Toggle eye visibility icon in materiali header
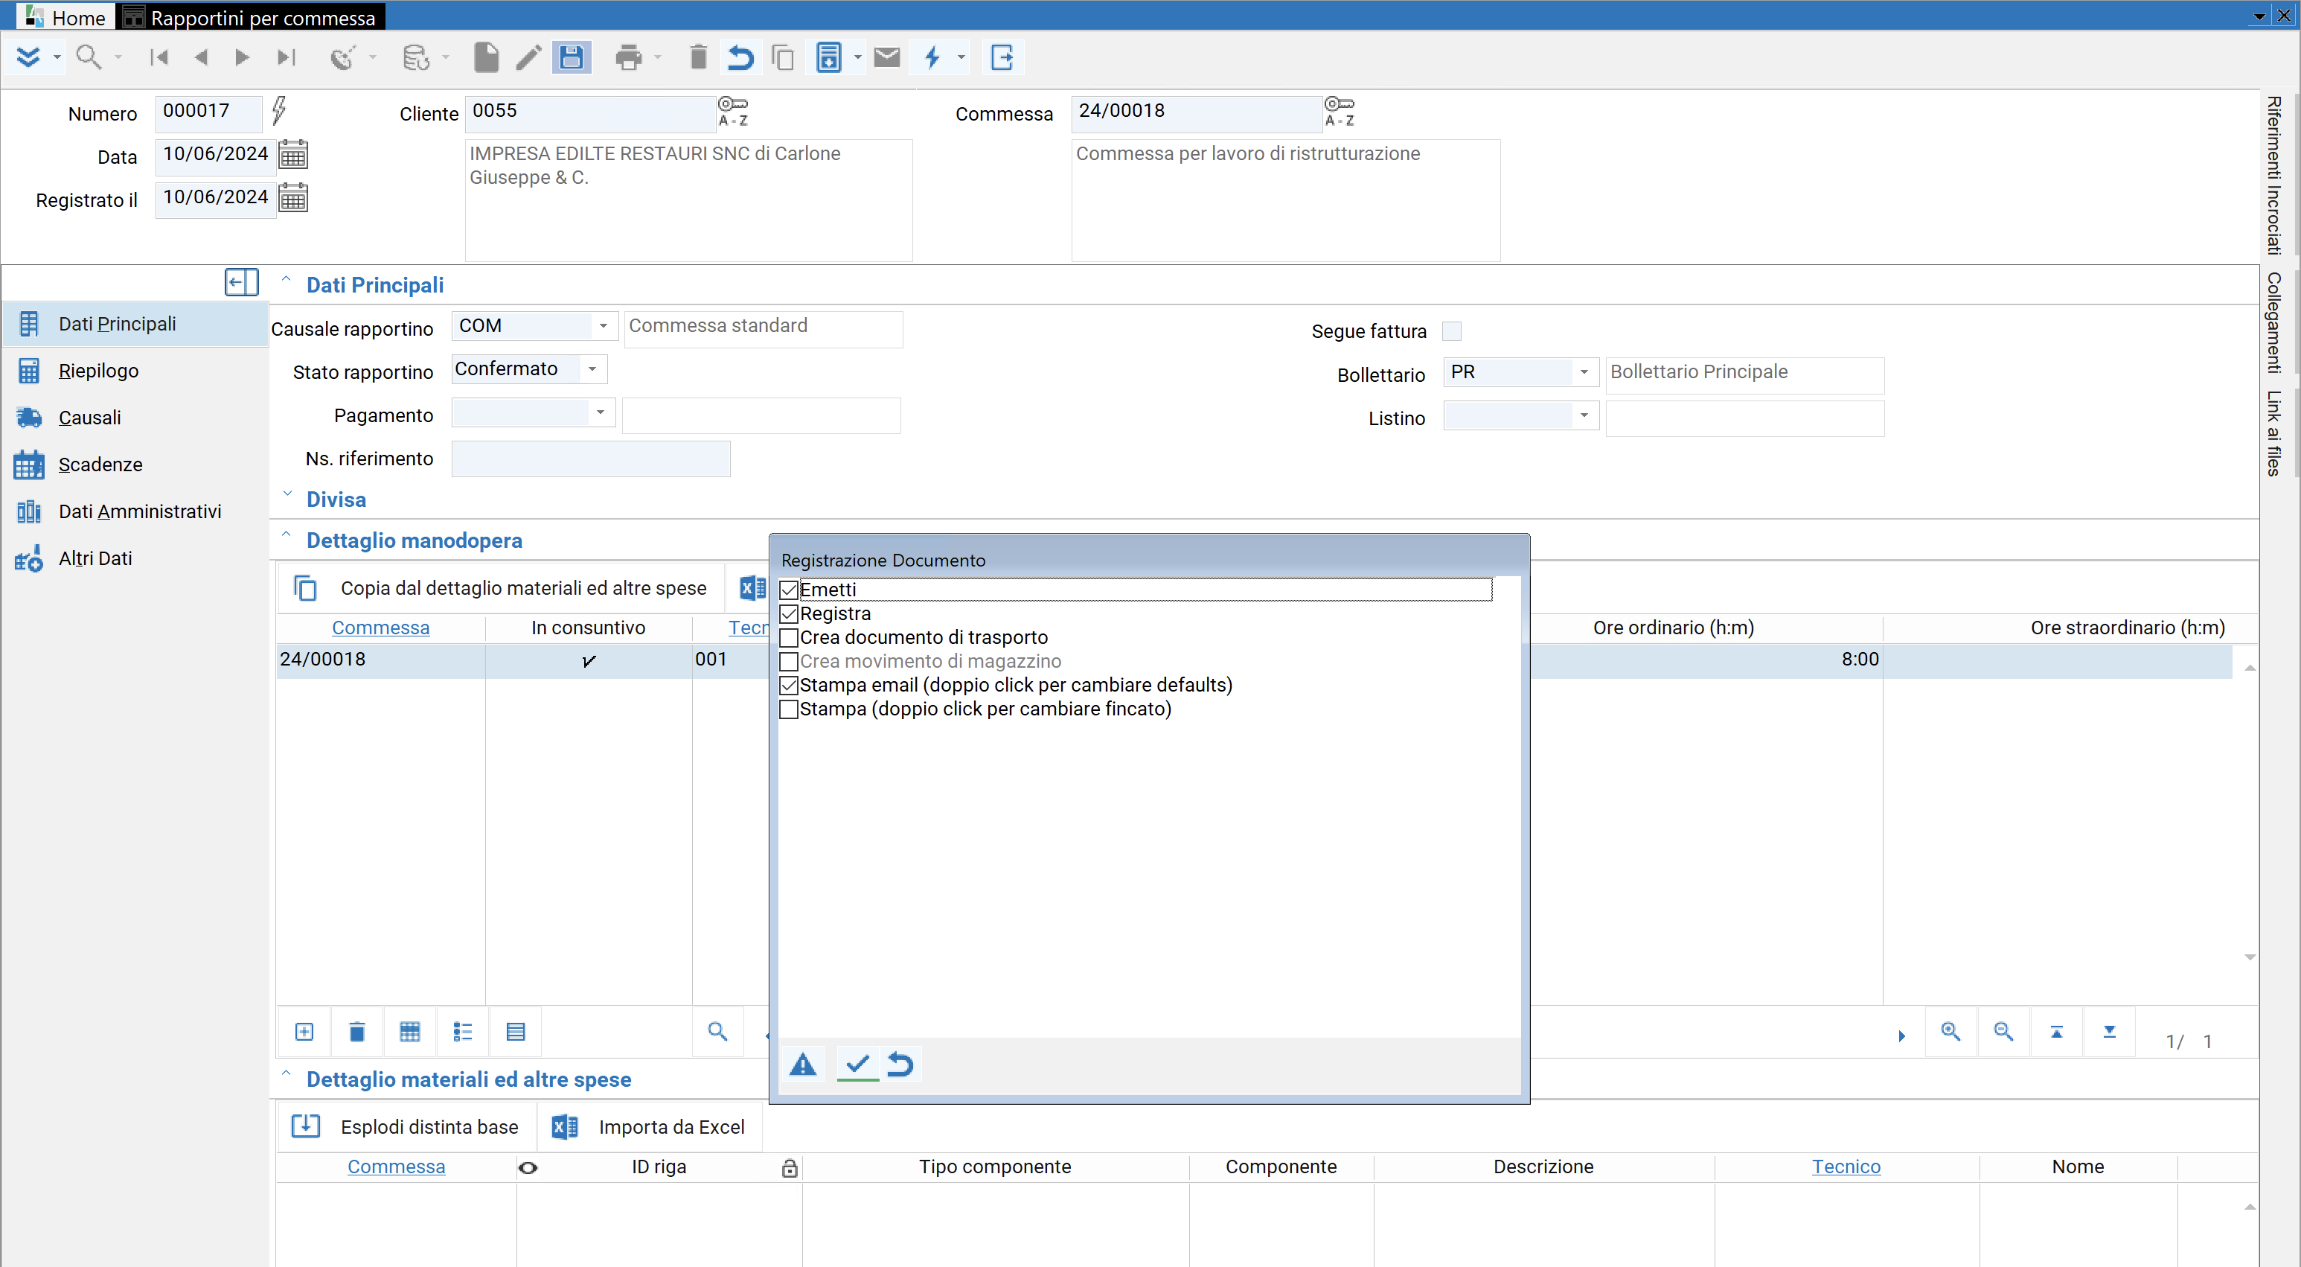Screen dimensions: 2301x1267 pyautogui.click(x=528, y=1168)
